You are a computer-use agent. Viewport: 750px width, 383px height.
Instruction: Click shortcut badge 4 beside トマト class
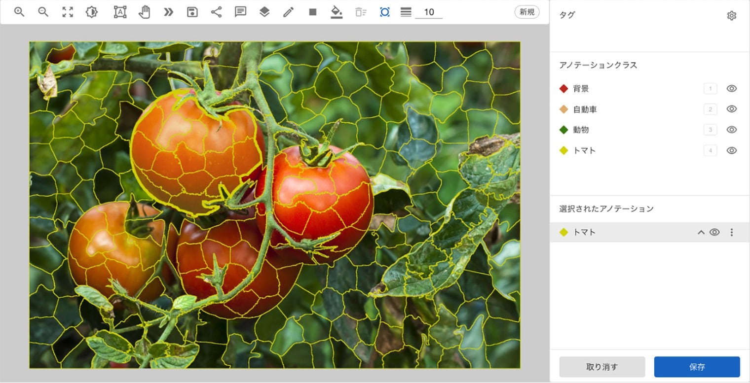coord(710,150)
